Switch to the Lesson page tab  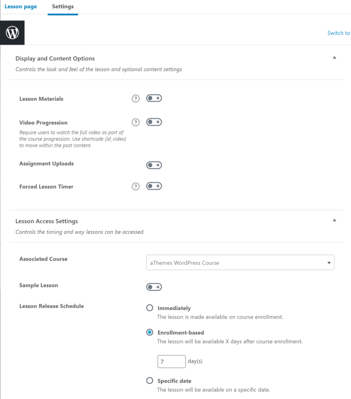(x=21, y=7)
